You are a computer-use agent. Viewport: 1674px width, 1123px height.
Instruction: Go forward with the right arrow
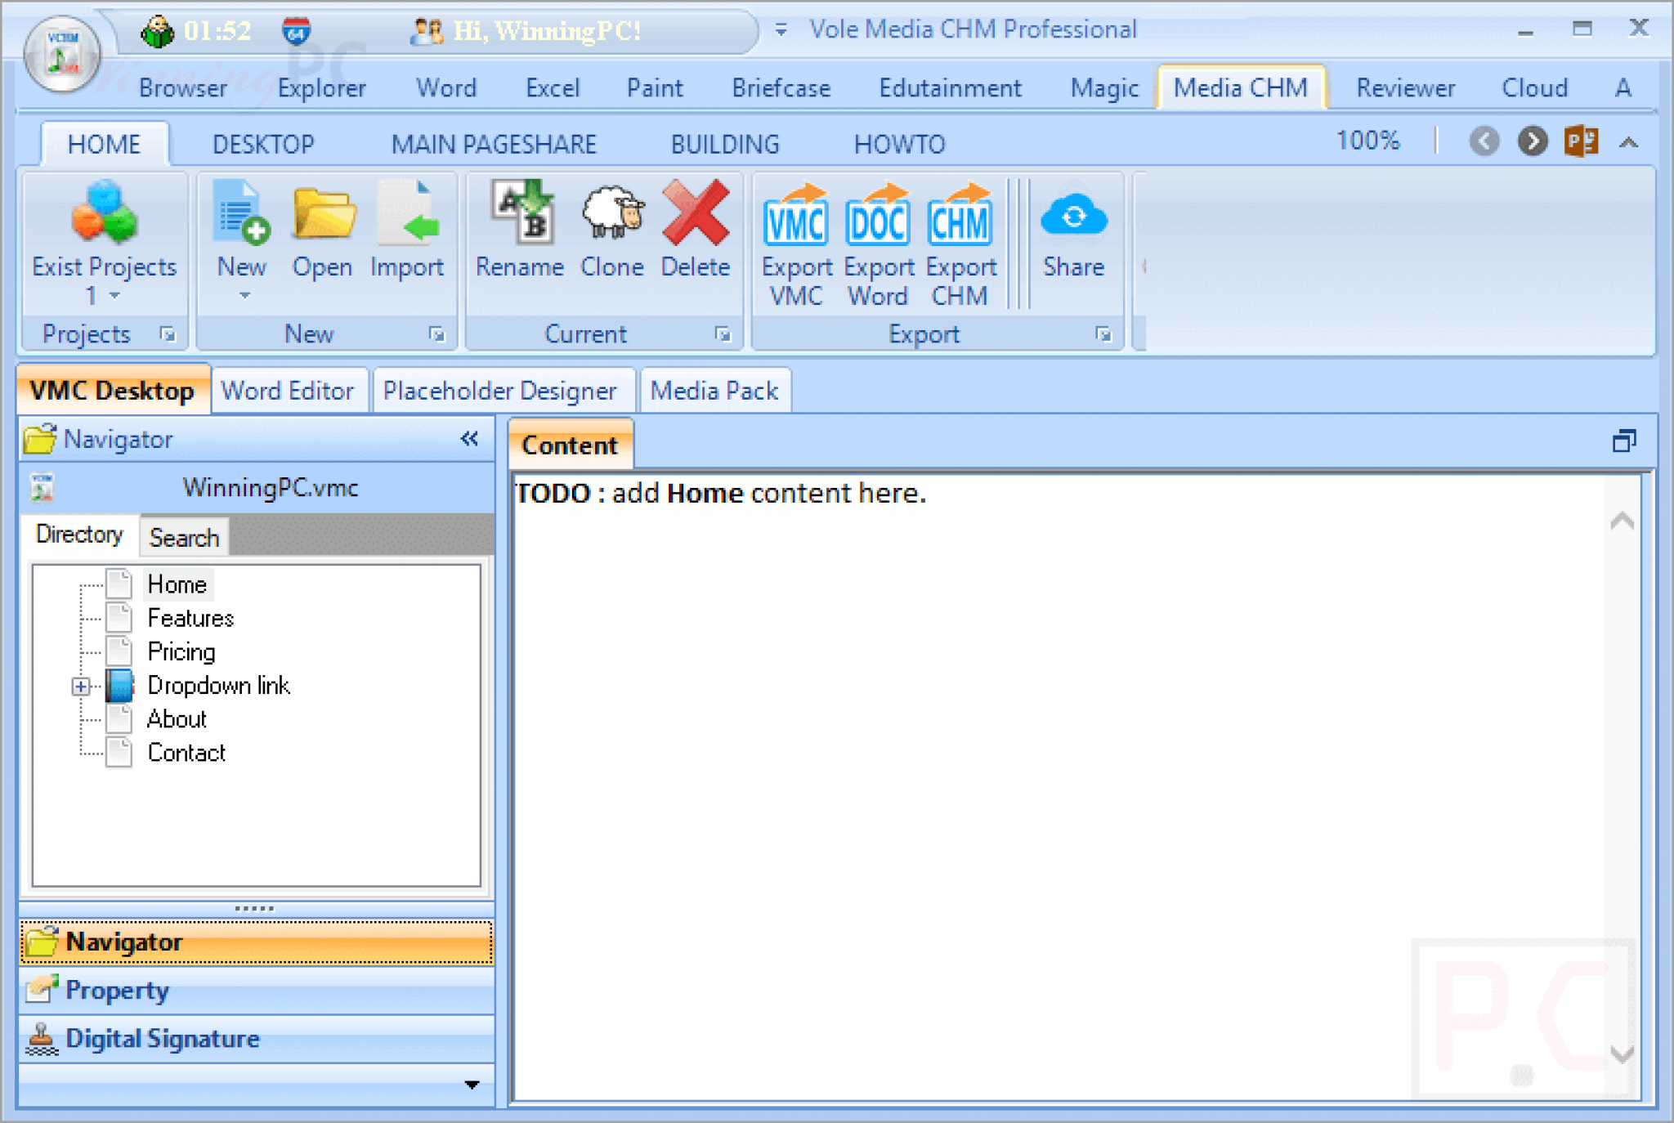[1533, 141]
